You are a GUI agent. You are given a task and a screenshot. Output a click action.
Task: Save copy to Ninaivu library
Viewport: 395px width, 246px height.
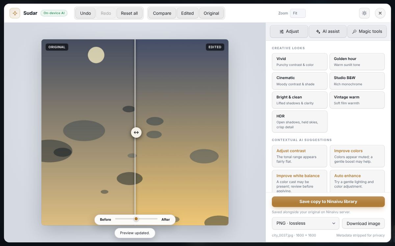tap(328, 202)
